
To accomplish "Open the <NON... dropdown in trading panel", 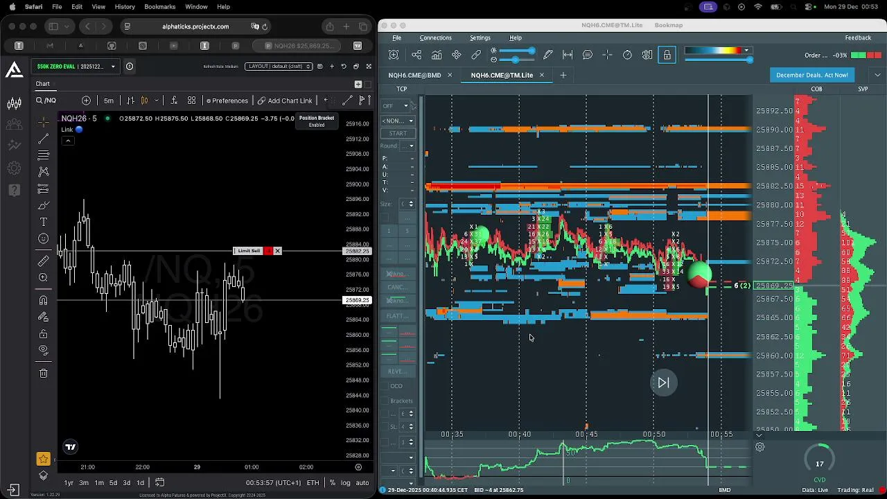I will [397, 121].
